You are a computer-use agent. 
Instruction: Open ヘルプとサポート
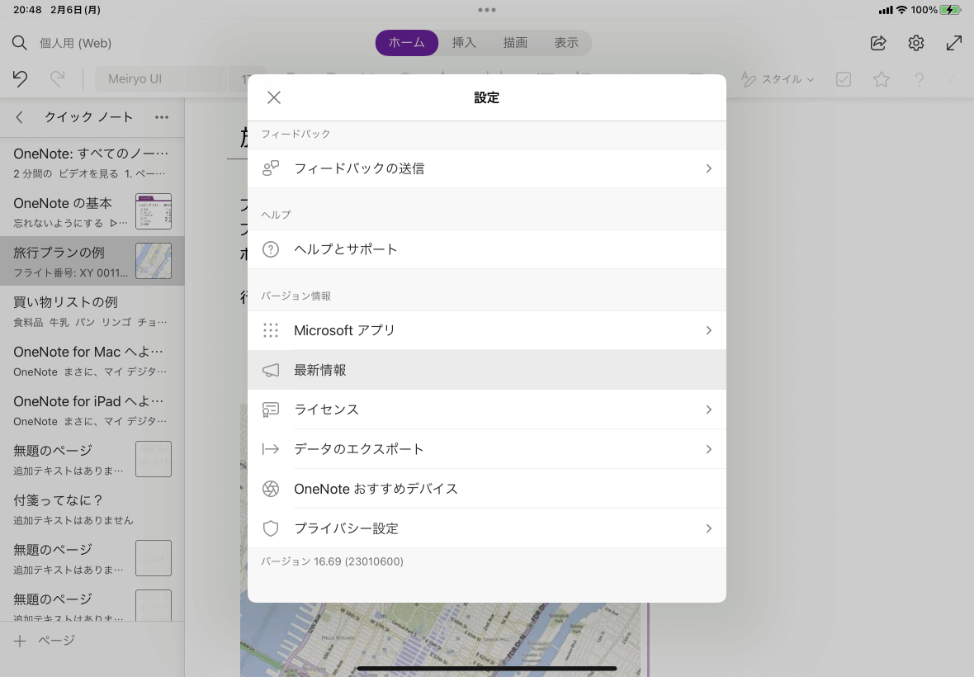pyautogui.click(x=486, y=249)
